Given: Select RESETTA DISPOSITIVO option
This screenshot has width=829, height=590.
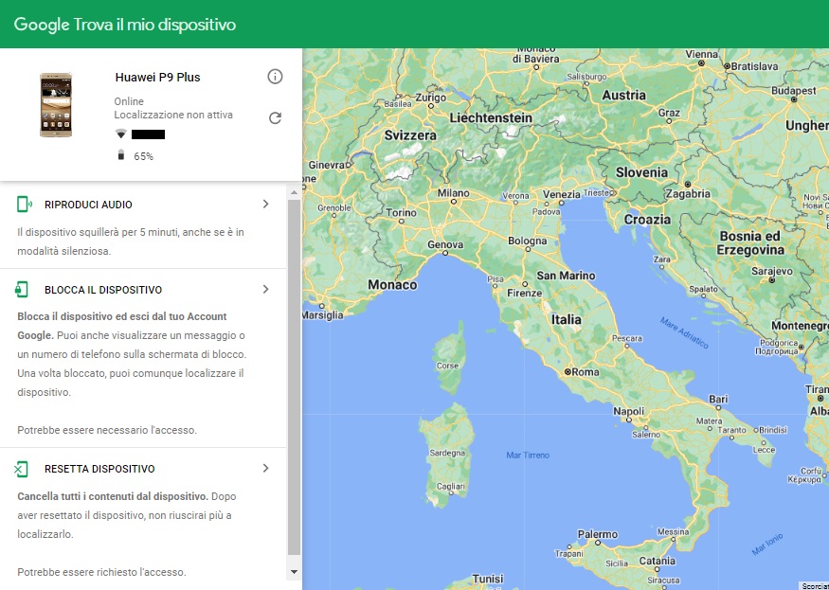Looking at the screenshot, I should click(99, 469).
